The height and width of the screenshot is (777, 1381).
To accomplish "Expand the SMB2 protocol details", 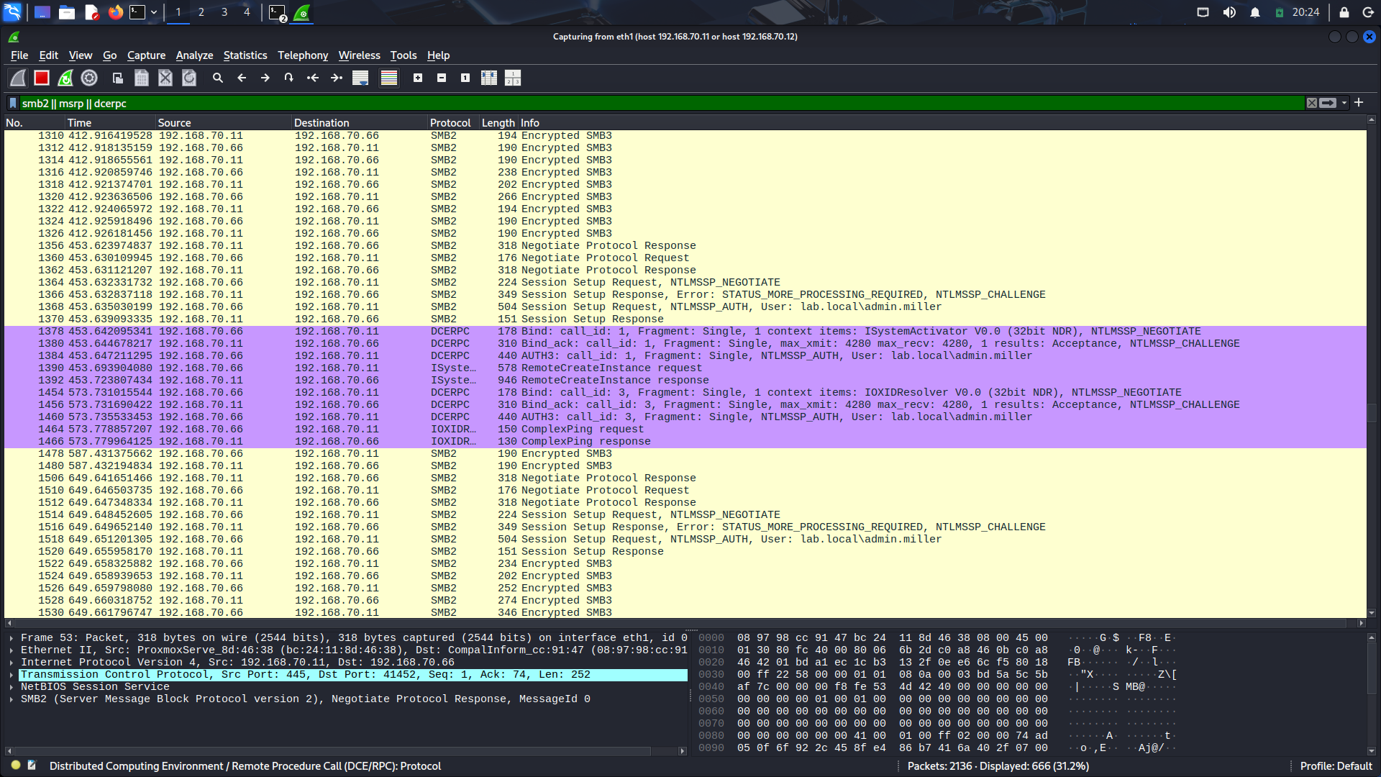I will (12, 699).
